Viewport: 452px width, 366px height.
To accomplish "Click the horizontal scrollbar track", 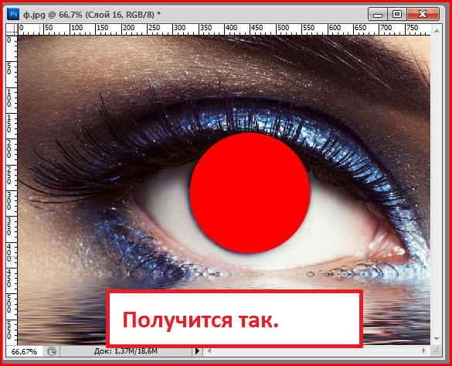I will pos(317,351).
